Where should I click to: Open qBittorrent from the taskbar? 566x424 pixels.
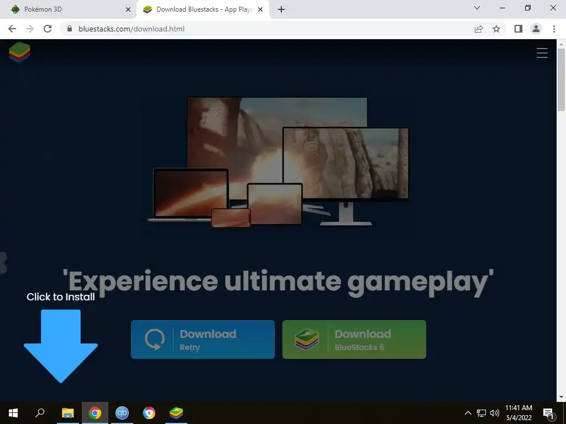pos(122,413)
